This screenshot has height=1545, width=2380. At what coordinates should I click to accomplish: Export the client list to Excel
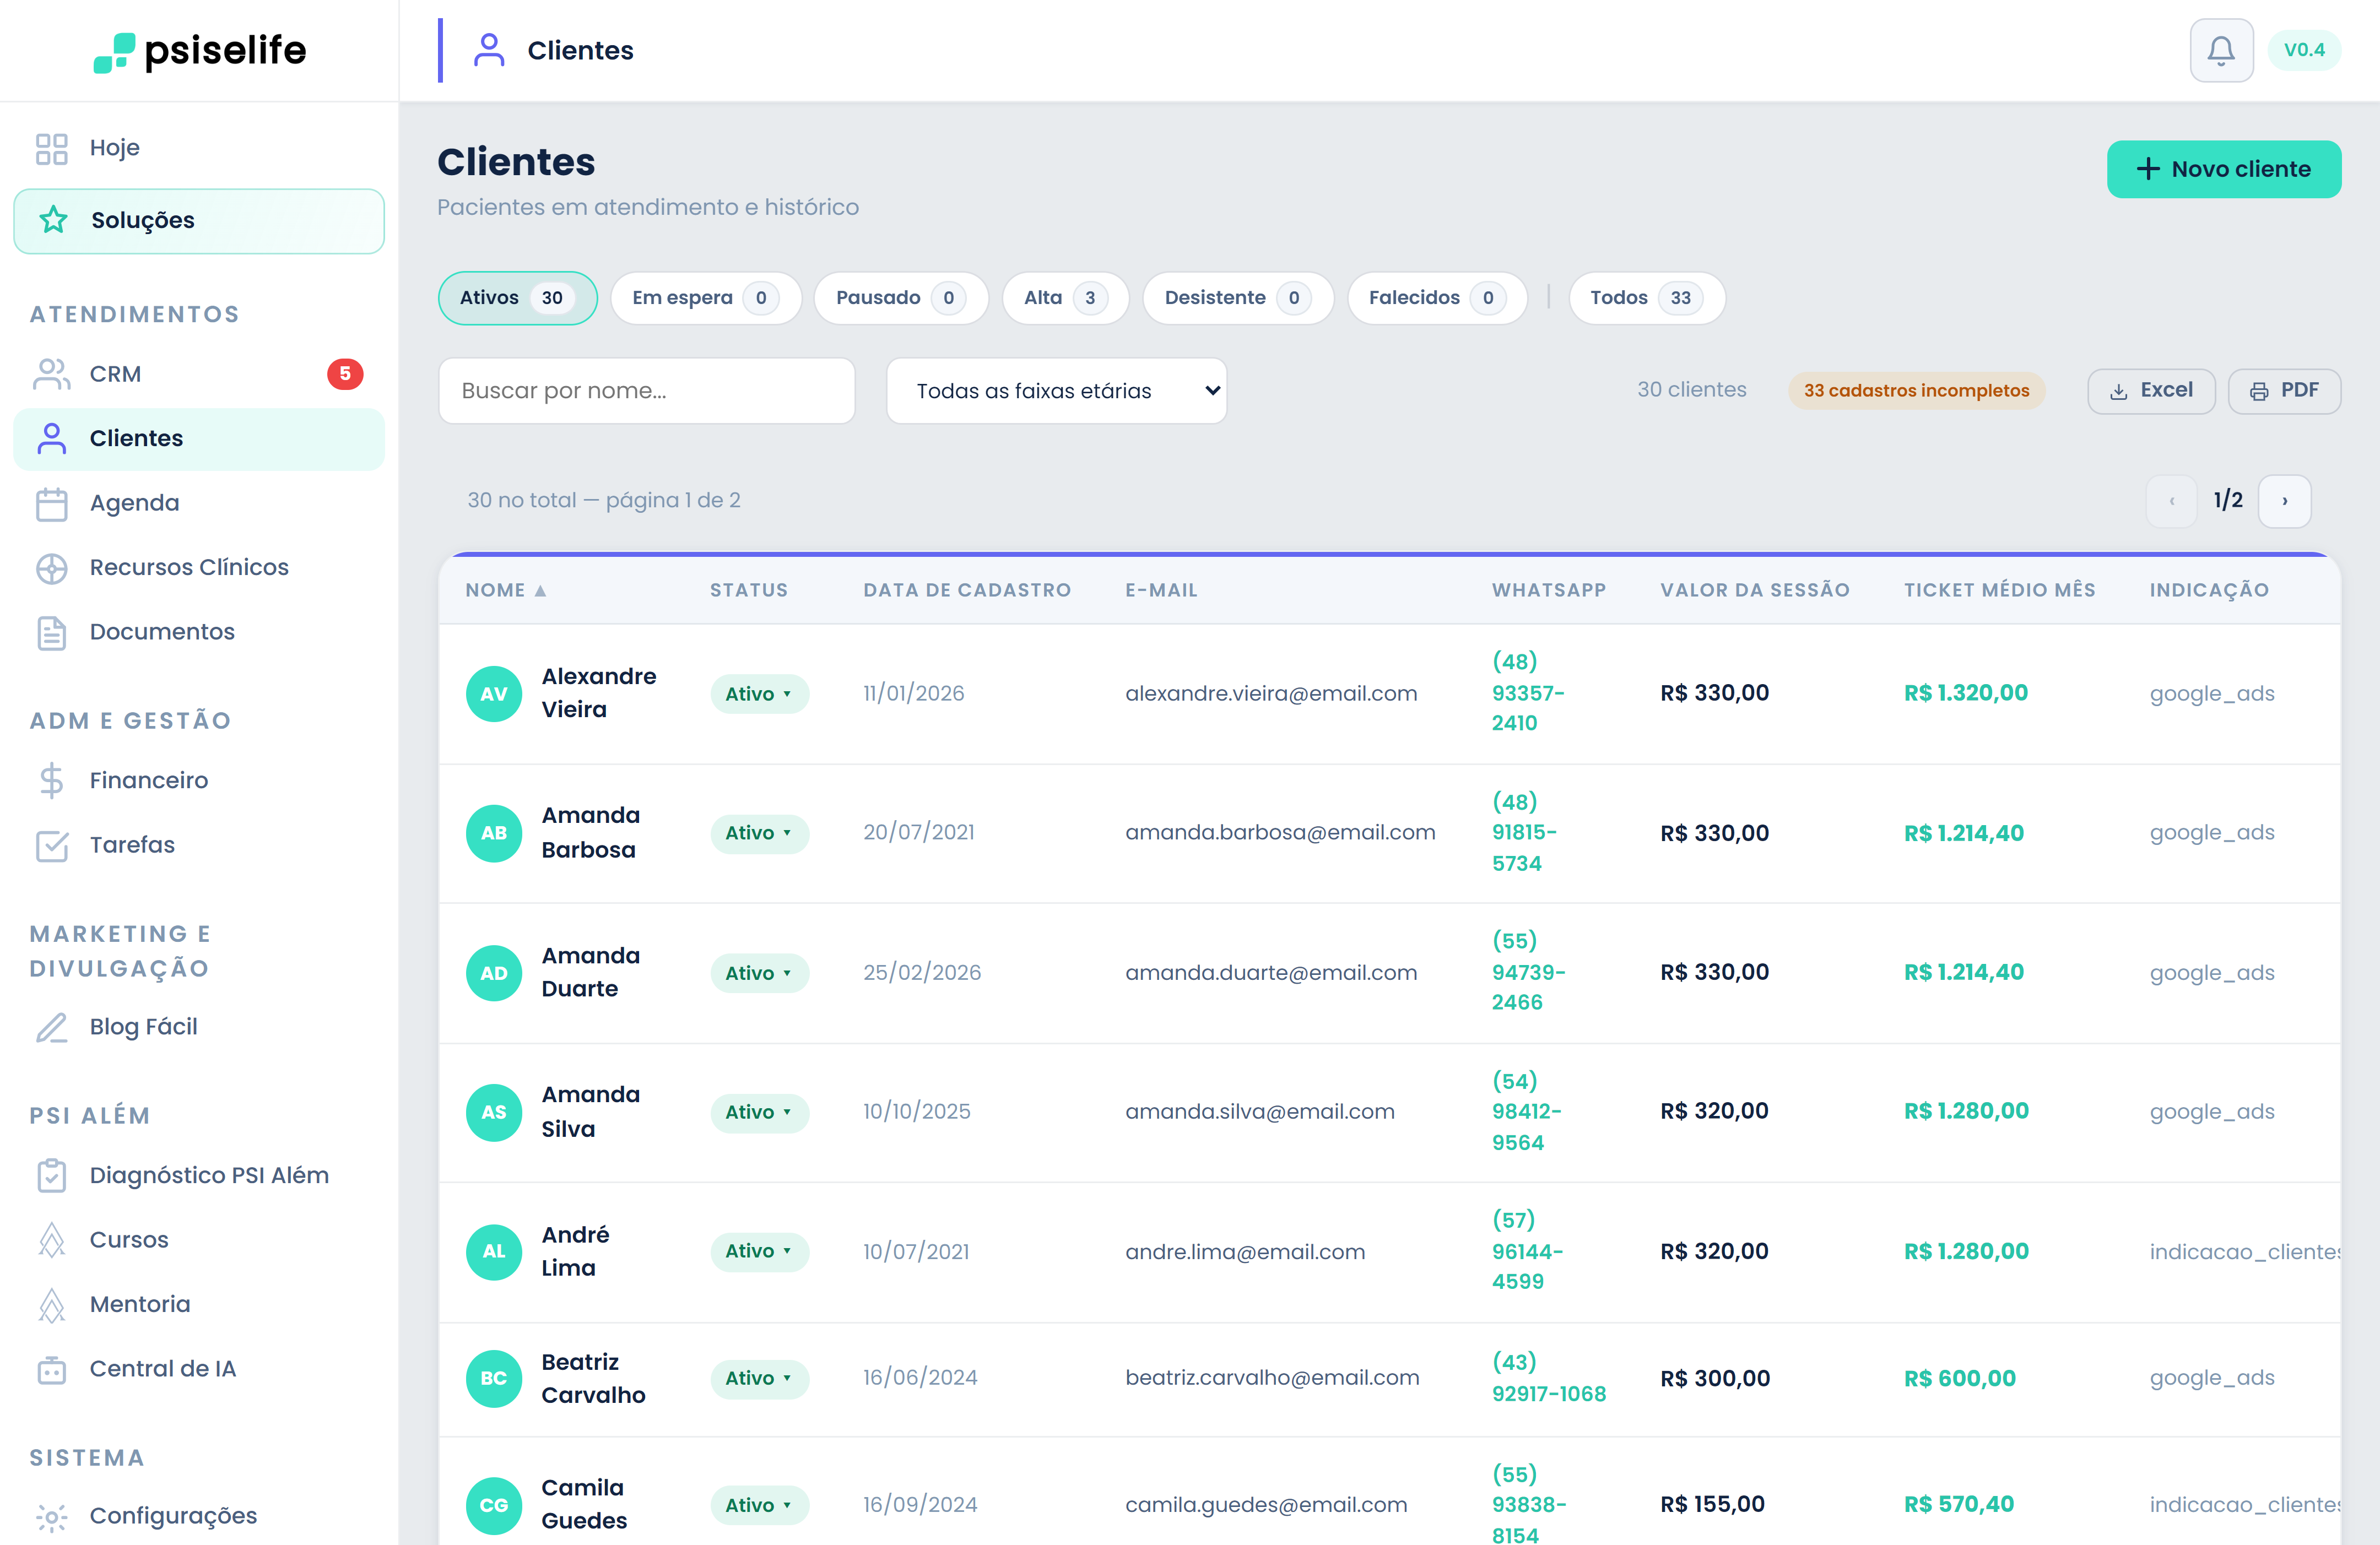pyautogui.click(x=2151, y=391)
